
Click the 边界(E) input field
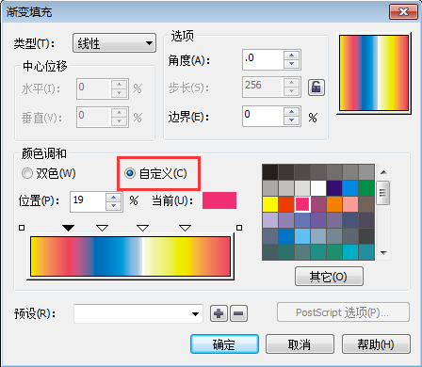[x=263, y=116]
